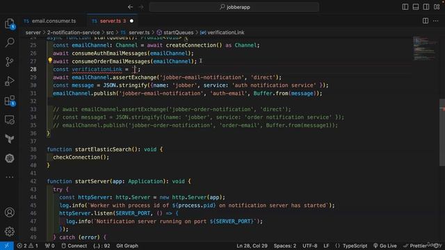Customize layout icon in title bar

tap(437, 7)
